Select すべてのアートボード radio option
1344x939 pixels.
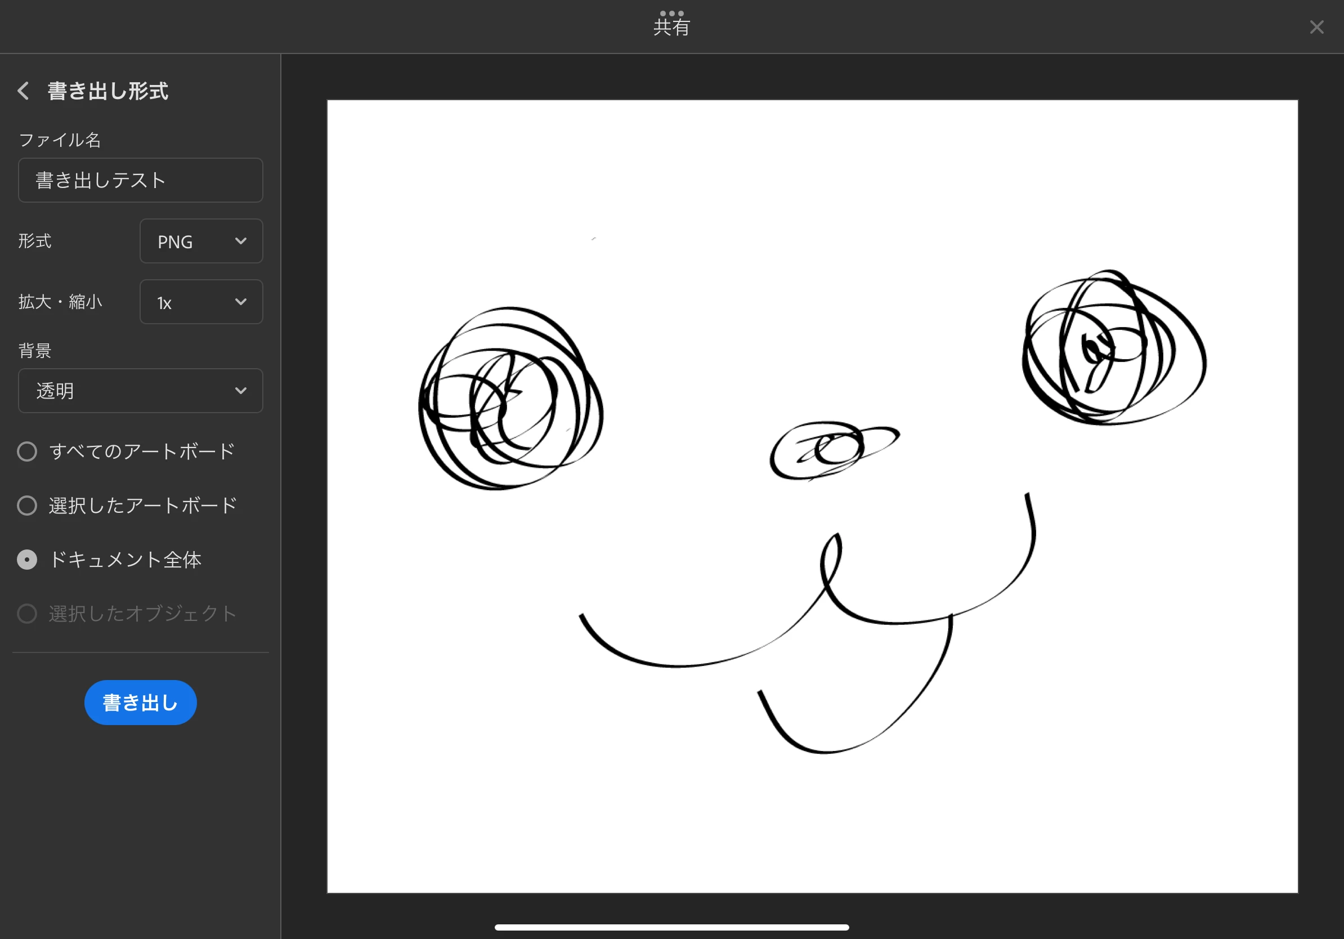27,451
